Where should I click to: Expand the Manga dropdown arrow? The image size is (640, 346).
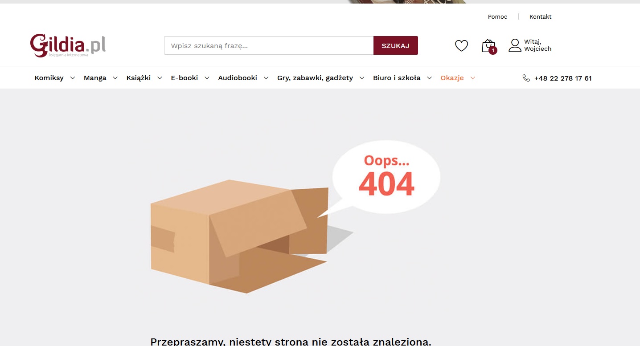click(x=115, y=78)
